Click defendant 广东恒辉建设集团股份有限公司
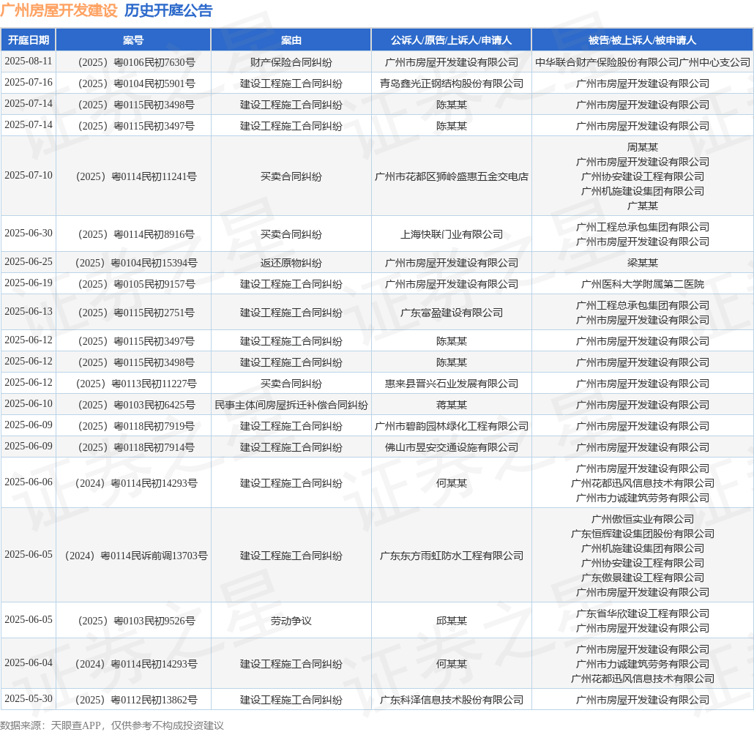Image resolution: width=754 pixels, height=732 pixels. [643, 534]
